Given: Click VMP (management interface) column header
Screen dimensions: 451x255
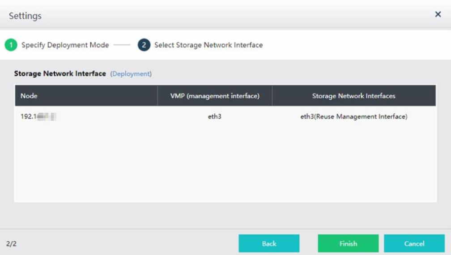Looking at the screenshot, I should pos(215,96).
